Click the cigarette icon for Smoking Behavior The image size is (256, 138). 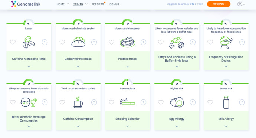[x=127, y=101]
